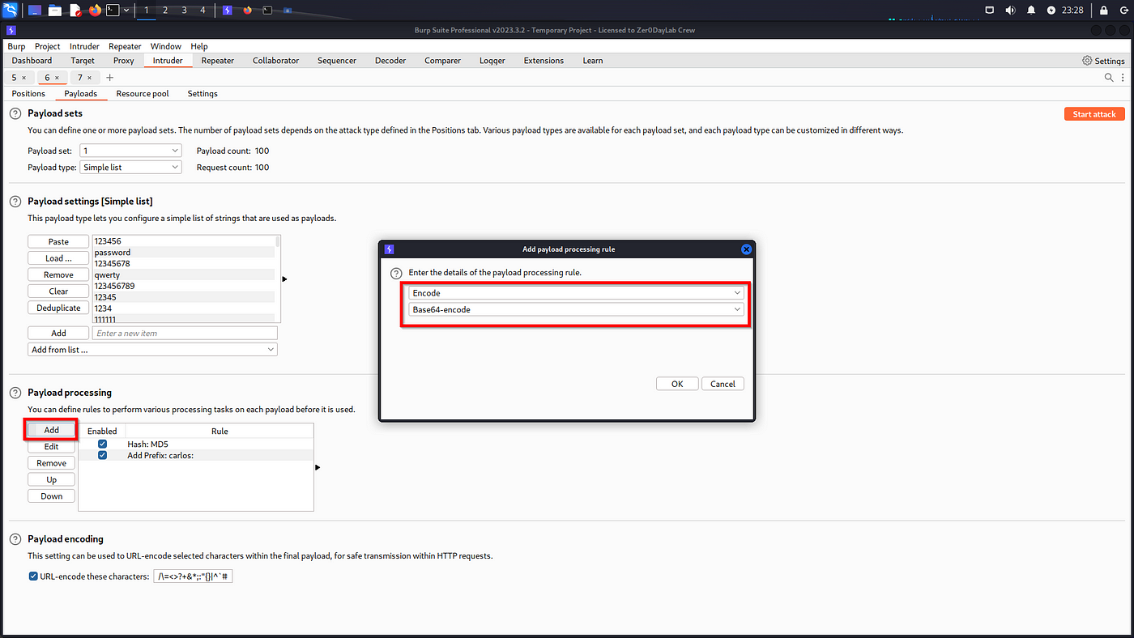
Task: Click the volume icon in the system tray
Action: (x=1010, y=11)
